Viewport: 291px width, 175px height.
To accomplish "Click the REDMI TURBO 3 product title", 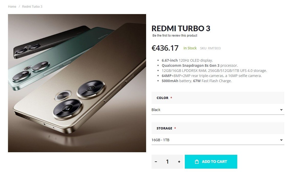I will 181,28.
